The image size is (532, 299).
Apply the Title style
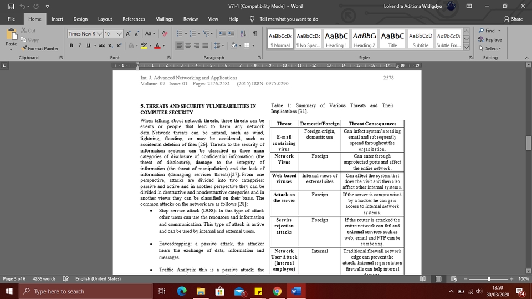pyautogui.click(x=392, y=39)
